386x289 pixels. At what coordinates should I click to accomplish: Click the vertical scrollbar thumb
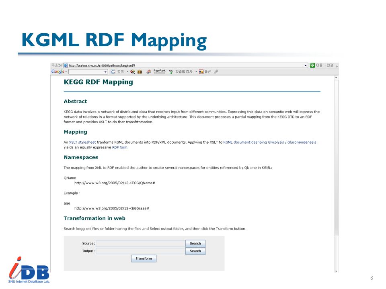click(336, 158)
